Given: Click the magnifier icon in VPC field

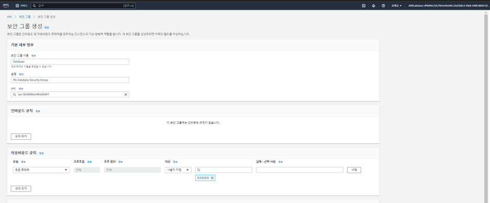Looking at the screenshot, I should (x=14, y=94).
